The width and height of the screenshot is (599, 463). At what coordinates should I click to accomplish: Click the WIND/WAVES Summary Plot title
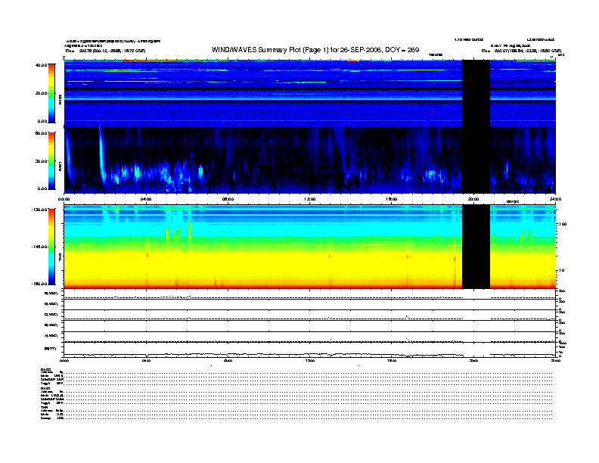[315, 50]
